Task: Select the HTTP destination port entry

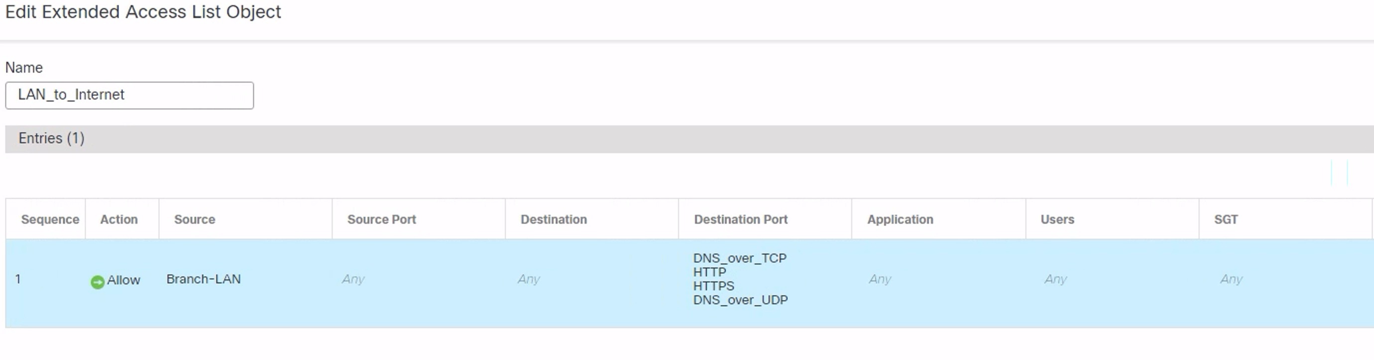Action: [709, 271]
